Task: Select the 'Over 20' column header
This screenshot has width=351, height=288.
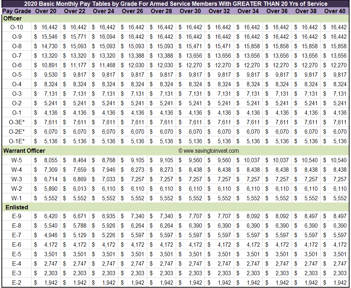Action: 46,11
